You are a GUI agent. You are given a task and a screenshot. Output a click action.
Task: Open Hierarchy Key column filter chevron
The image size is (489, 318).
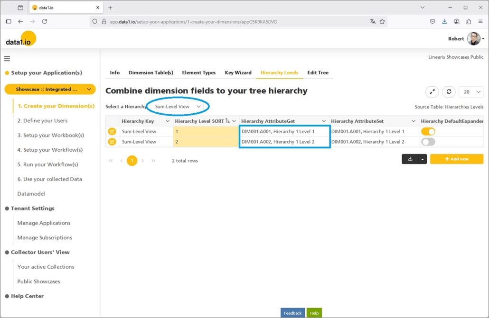coord(168,121)
